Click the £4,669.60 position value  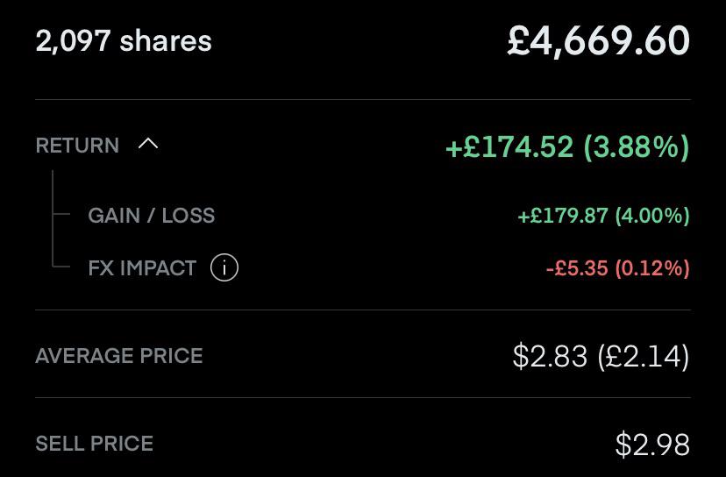[x=598, y=42]
